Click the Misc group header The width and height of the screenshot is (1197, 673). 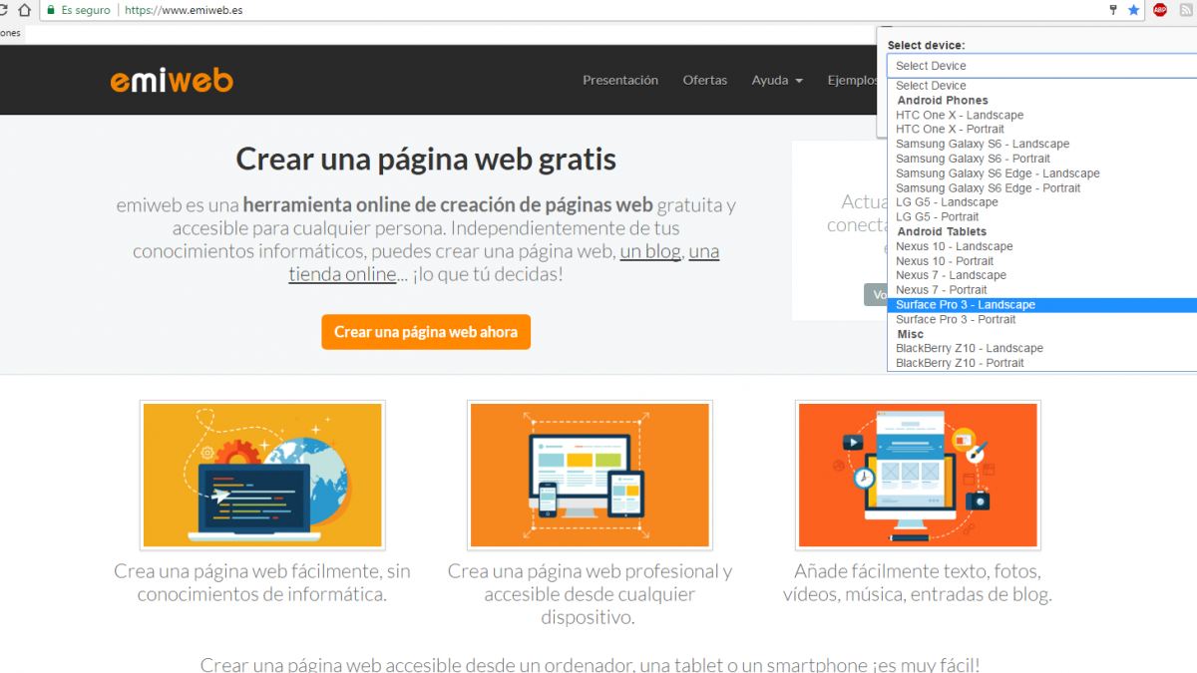(910, 334)
